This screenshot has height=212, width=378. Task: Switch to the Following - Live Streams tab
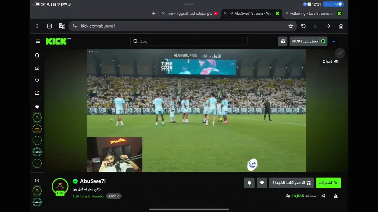point(315,13)
